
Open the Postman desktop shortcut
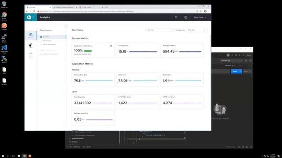(4, 26)
